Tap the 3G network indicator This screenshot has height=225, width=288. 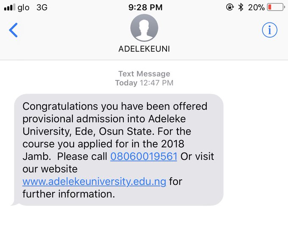click(x=42, y=7)
